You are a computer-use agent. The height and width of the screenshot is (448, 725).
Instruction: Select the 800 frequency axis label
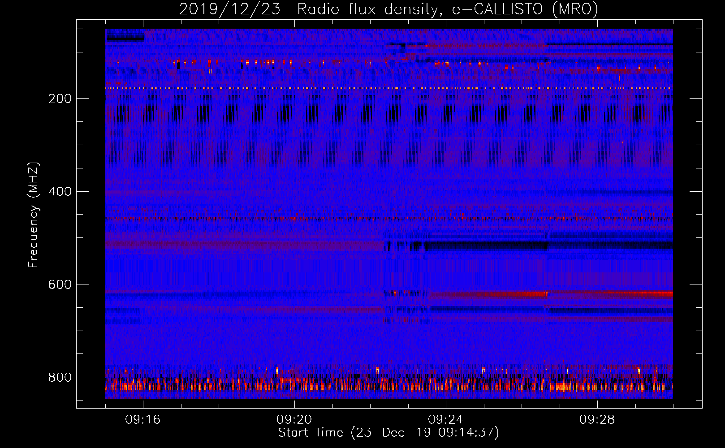[60, 377]
